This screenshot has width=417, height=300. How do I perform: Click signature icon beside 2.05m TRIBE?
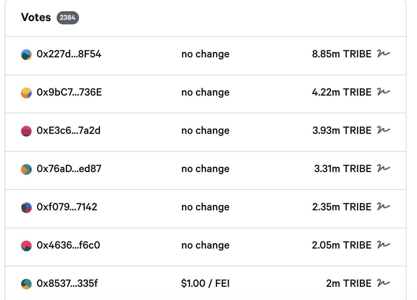(383, 245)
